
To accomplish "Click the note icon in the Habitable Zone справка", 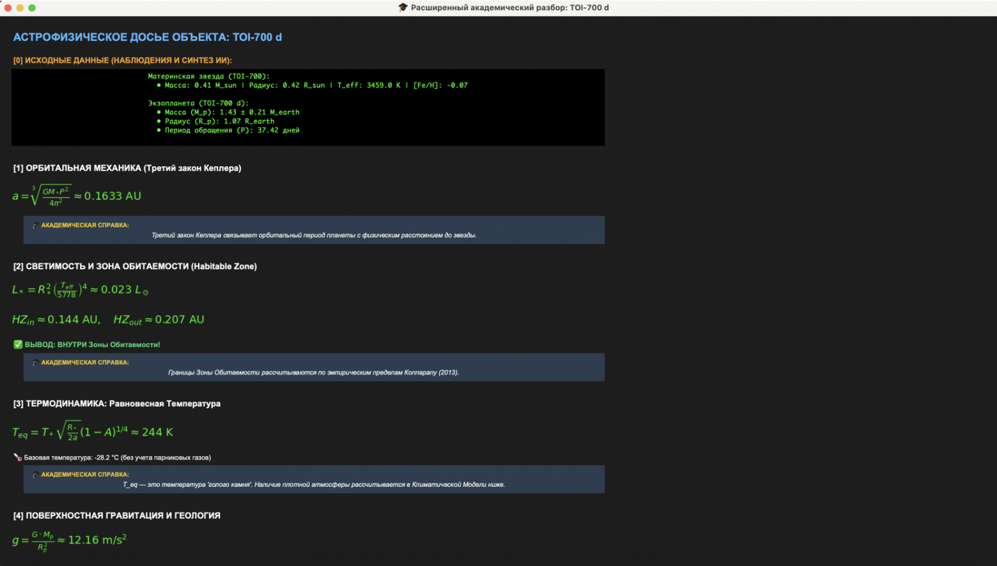I will click(x=35, y=363).
